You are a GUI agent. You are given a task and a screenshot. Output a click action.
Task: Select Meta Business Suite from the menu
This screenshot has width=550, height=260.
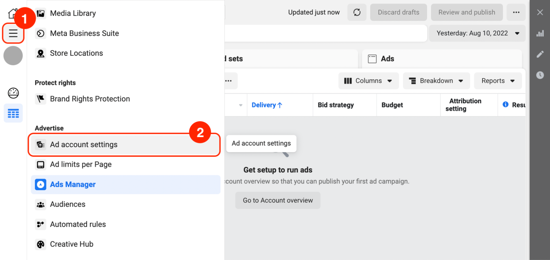(84, 33)
